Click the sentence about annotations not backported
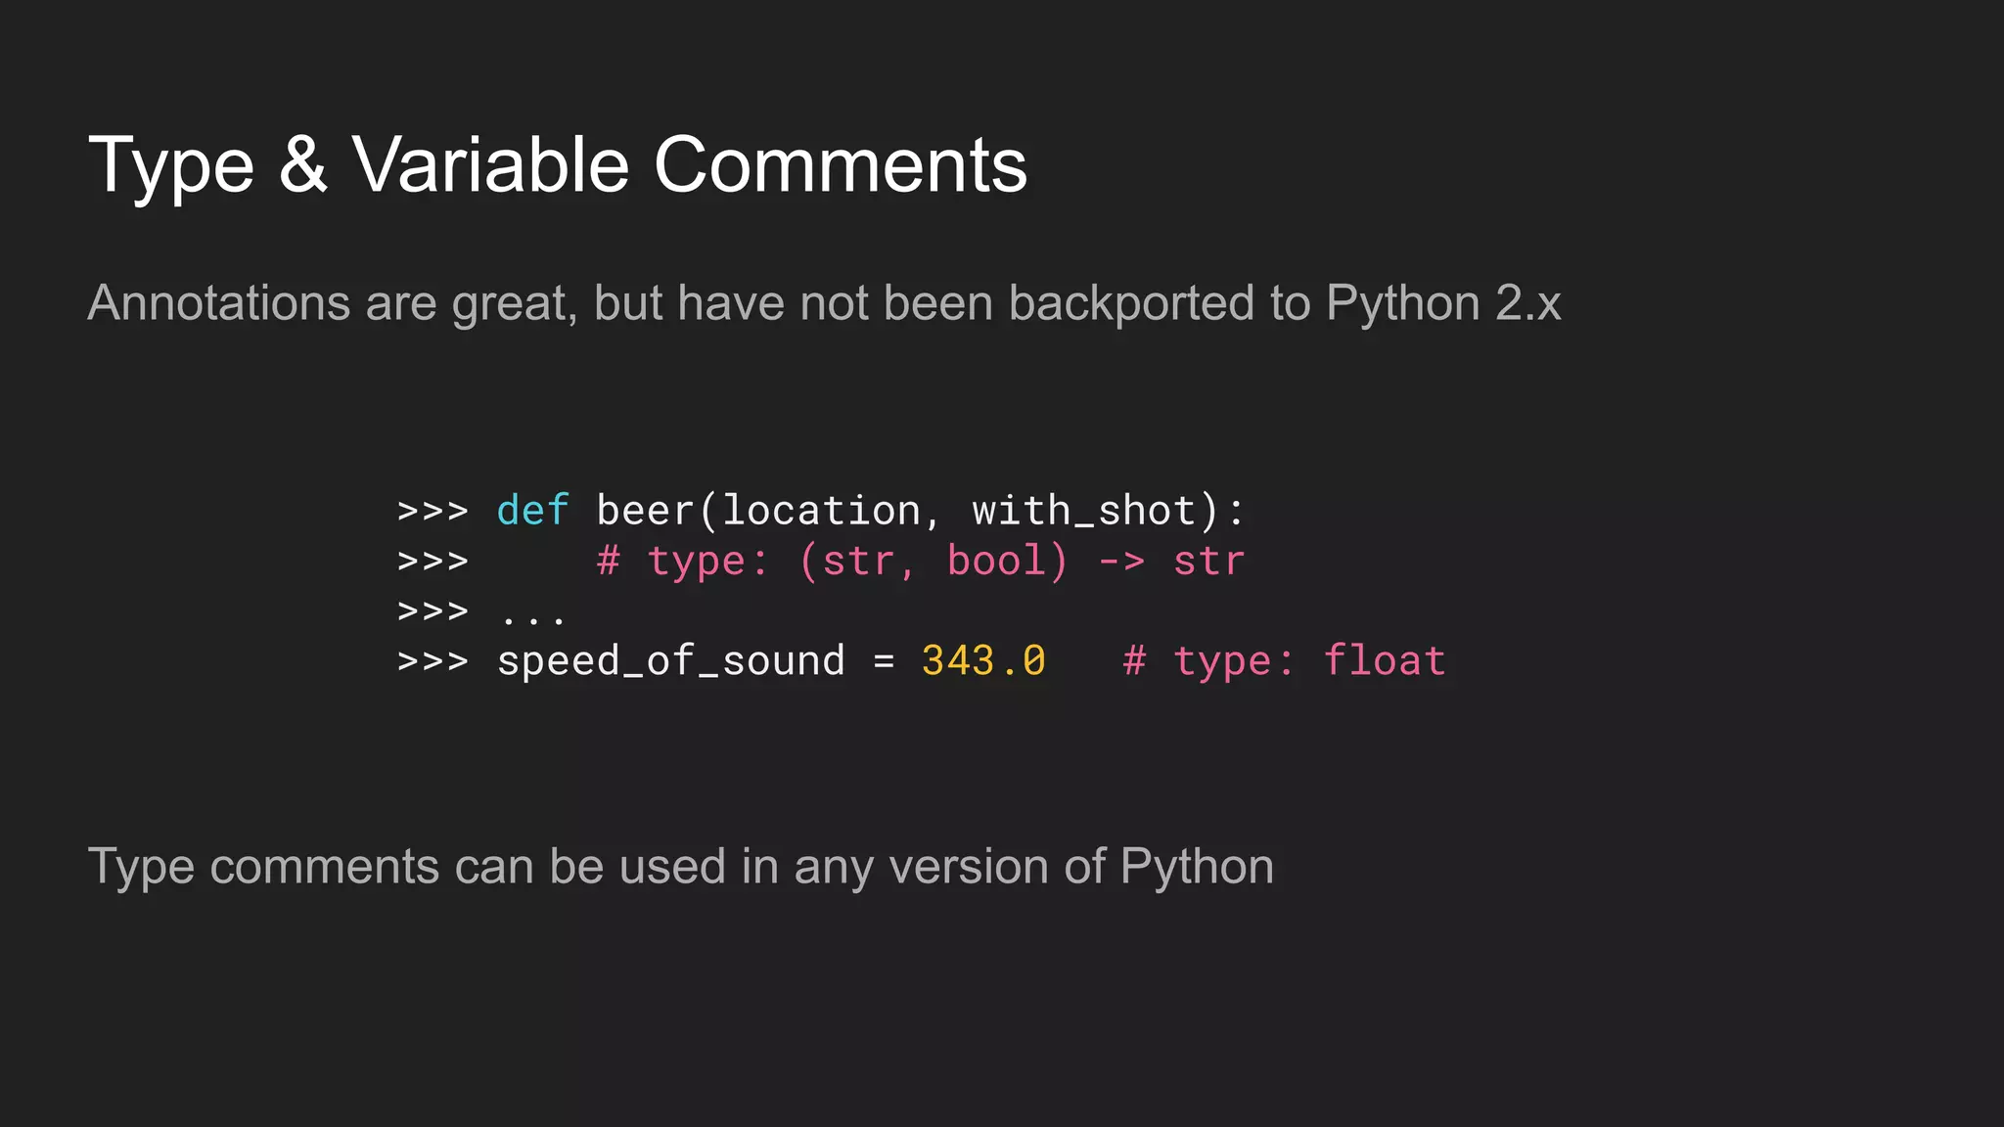This screenshot has width=2004, height=1127. tap(823, 303)
